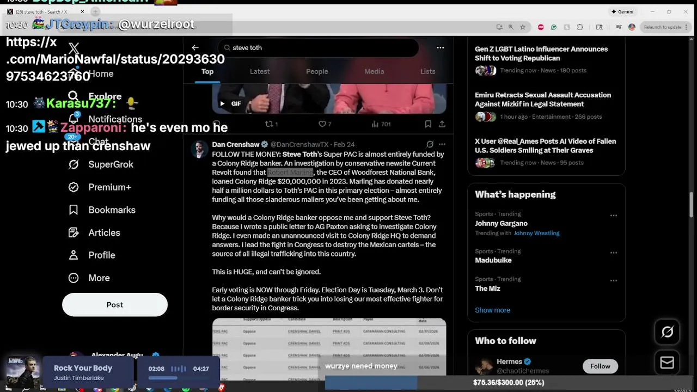Open More circle icon in sidebar
This screenshot has width=697, height=392.
pos(74,278)
